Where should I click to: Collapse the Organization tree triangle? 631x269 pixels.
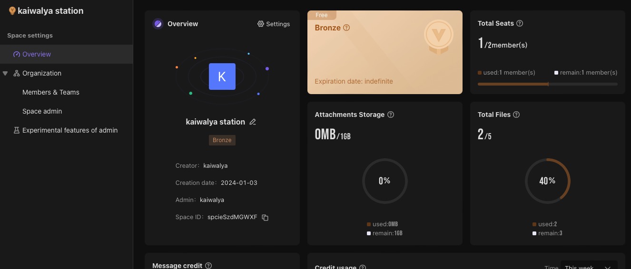(x=5, y=73)
